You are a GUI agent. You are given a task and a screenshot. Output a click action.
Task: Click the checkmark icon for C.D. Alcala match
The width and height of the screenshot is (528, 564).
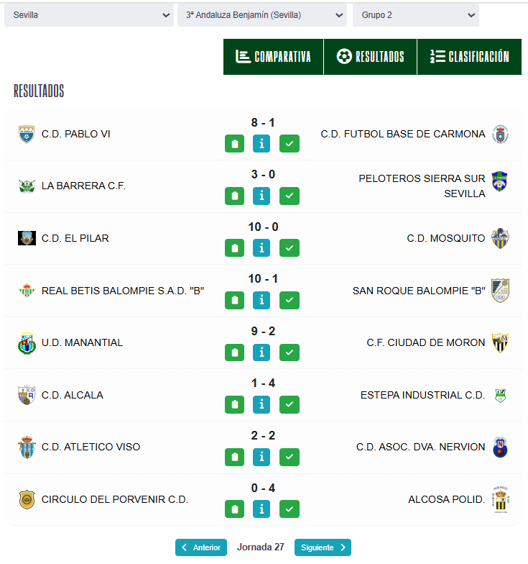pyautogui.click(x=290, y=404)
